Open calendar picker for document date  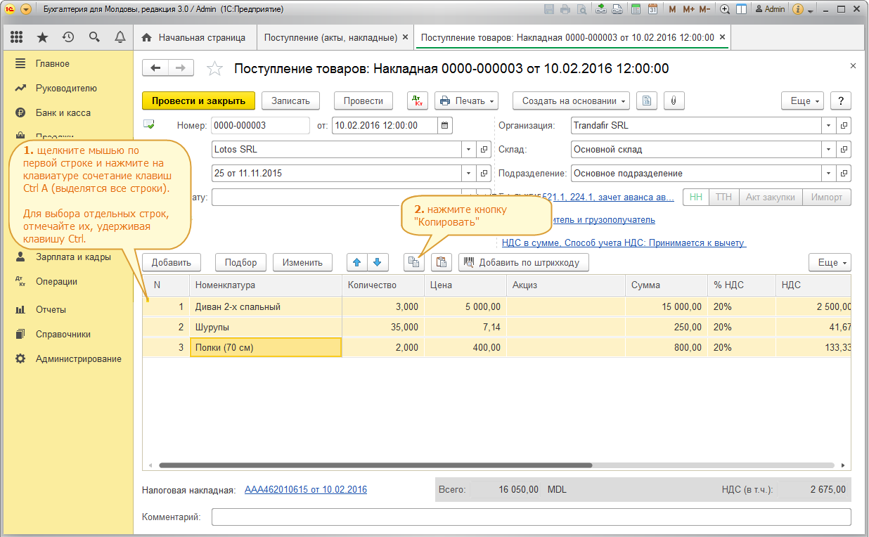(445, 126)
